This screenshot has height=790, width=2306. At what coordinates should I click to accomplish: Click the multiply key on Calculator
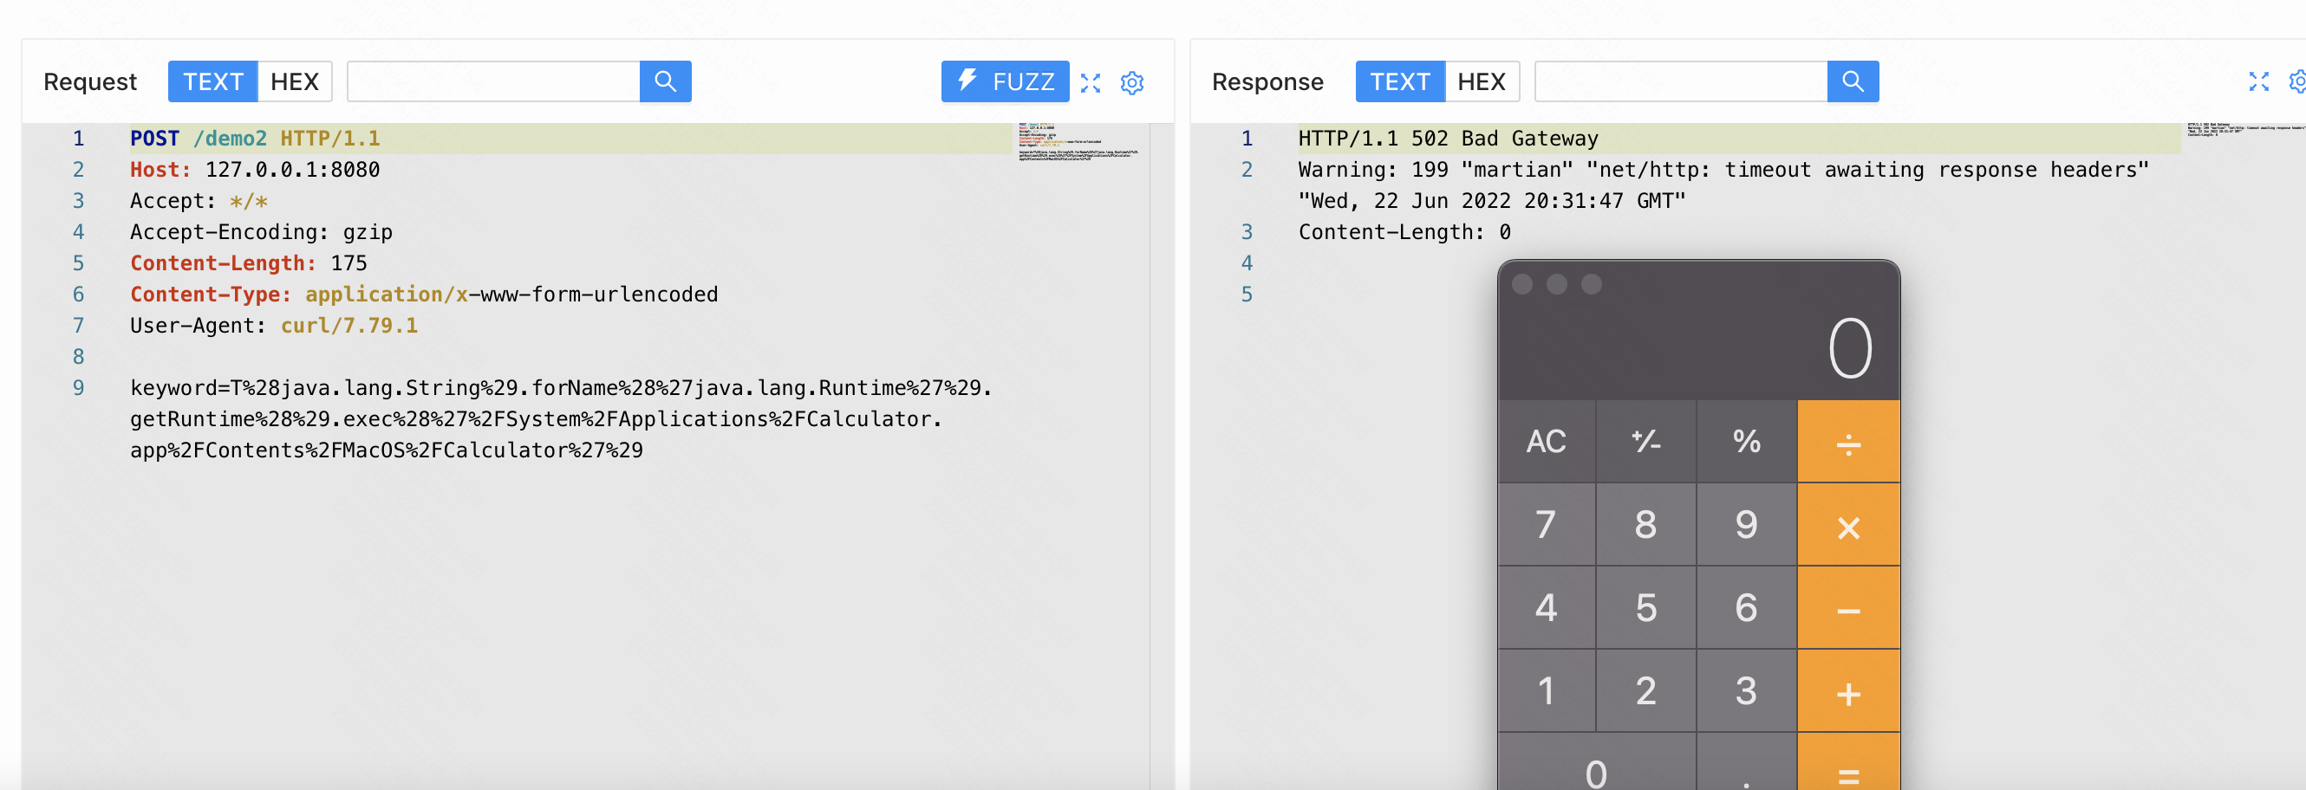pos(1848,525)
